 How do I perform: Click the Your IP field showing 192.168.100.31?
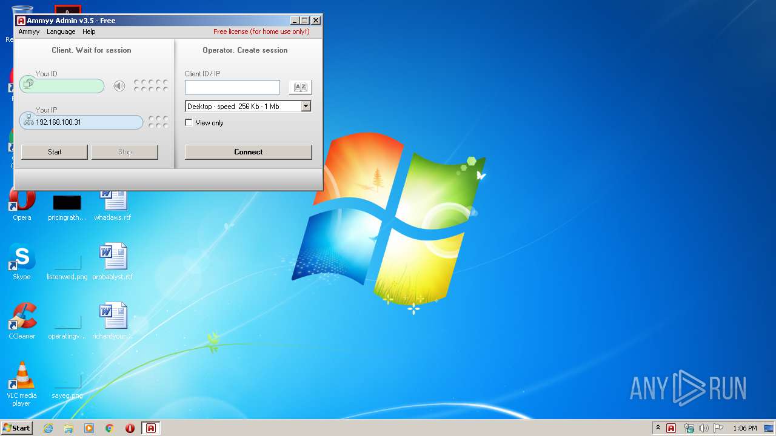(81, 122)
